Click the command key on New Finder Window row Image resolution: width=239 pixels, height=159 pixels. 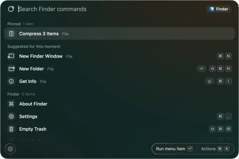(220, 56)
